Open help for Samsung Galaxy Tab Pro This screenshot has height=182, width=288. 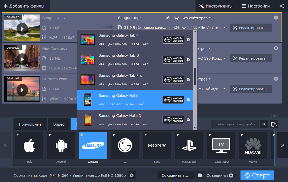coord(188,80)
